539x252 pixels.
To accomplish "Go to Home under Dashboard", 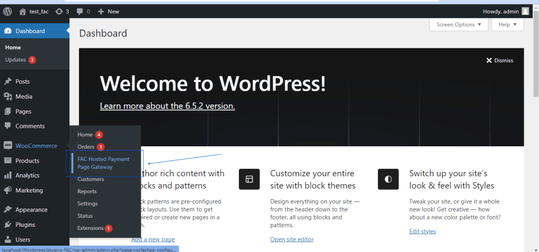I will point(13,47).
